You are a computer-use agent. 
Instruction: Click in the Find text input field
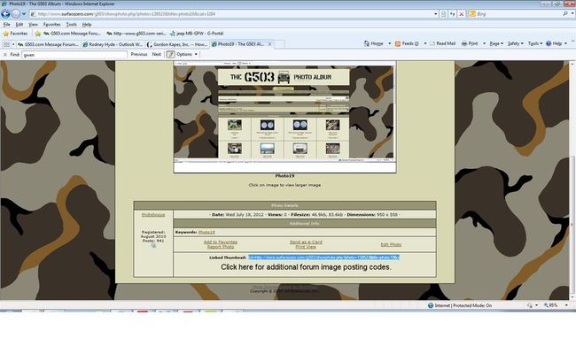coord(74,55)
